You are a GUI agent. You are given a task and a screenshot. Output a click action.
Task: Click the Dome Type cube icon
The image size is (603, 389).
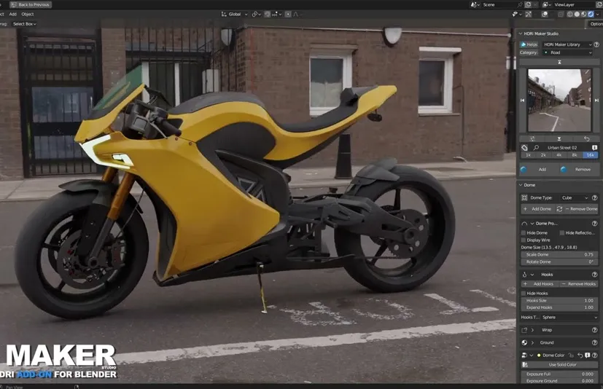(524, 197)
